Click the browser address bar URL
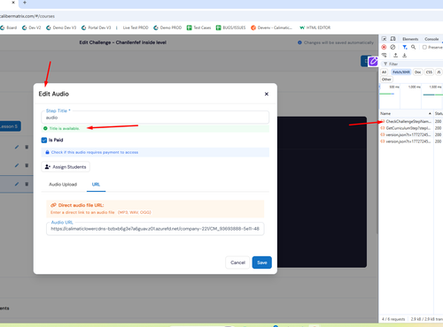Viewport: 443px width, 327px height. [27, 16]
